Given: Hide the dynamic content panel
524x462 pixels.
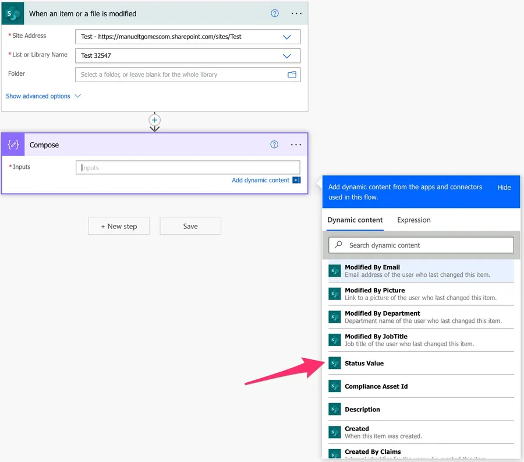Looking at the screenshot, I should (x=504, y=188).
